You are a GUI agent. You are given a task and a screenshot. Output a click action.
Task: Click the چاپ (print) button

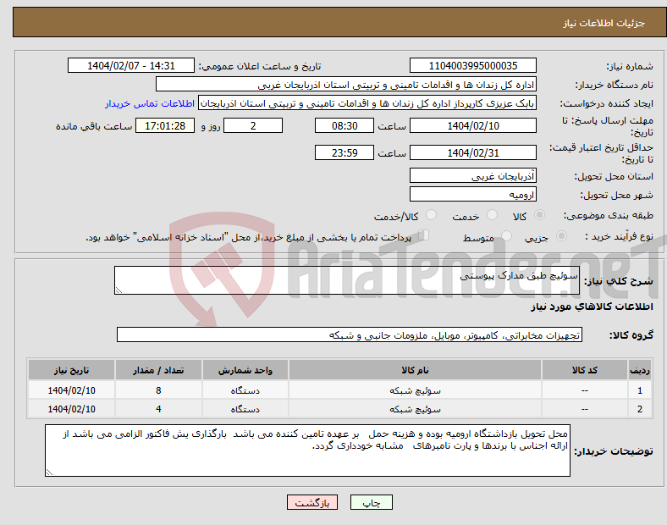[x=371, y=502]
